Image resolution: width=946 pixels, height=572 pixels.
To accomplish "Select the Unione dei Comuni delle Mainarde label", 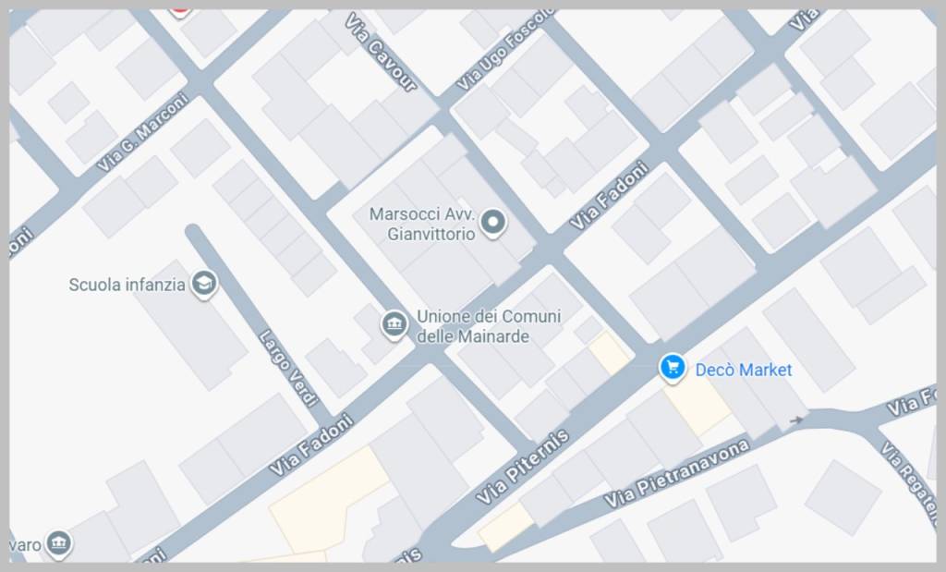I will (x=489, y=326).
